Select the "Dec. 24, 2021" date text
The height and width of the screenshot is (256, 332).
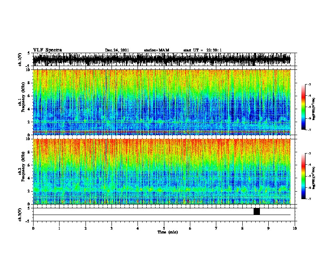[117, 50]
